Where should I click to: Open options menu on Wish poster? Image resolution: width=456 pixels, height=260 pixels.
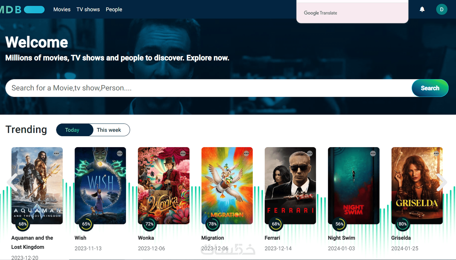click(x=120, y=153)
